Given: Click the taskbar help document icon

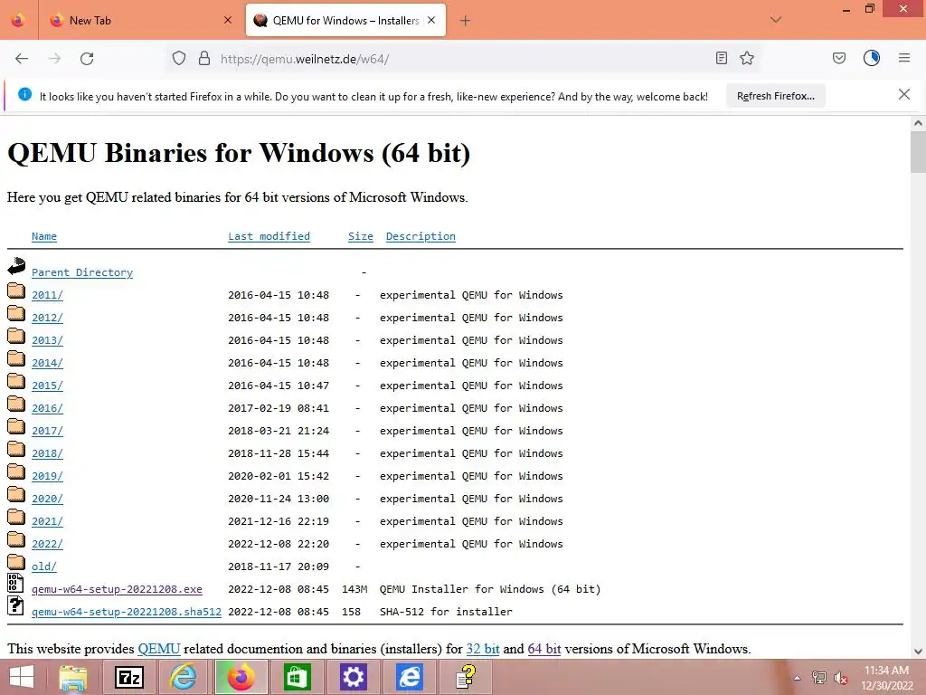Looking at the screenshot, I should coord(466,677).
